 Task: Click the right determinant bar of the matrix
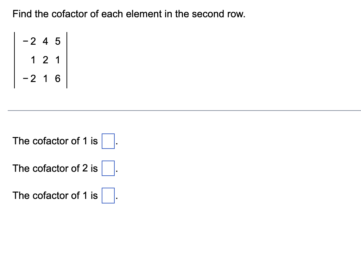coord(67,60)
